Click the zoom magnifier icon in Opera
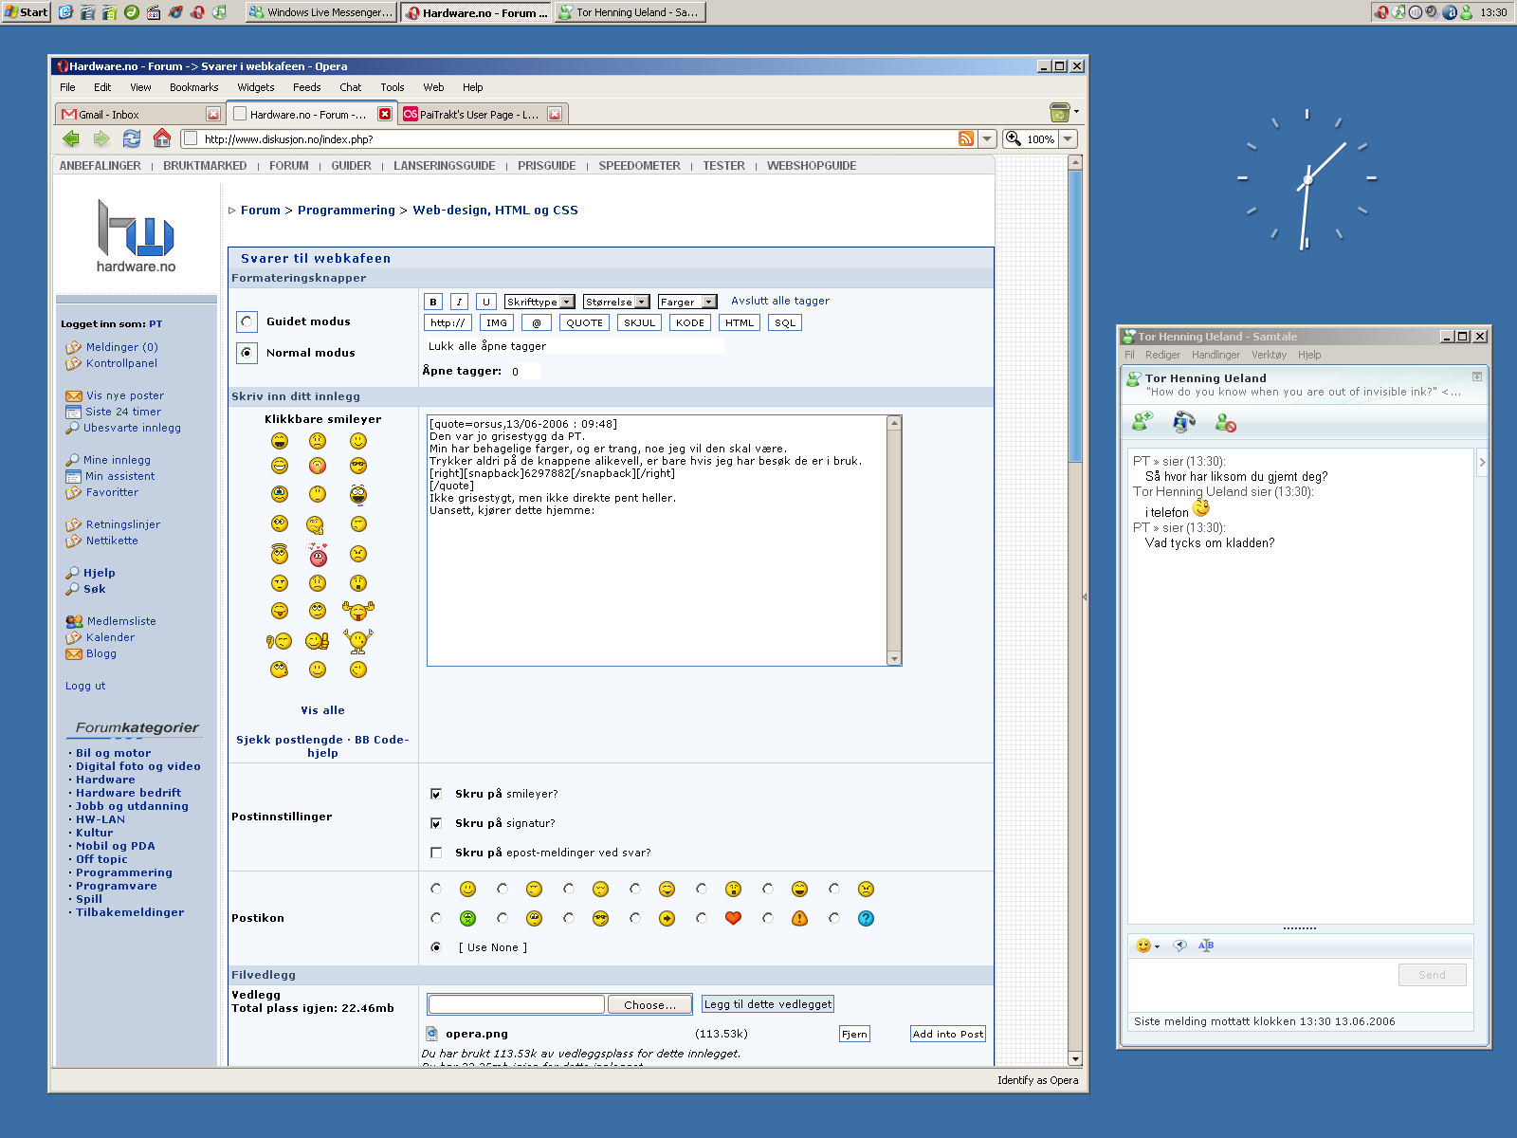 tap(1014, 138)
